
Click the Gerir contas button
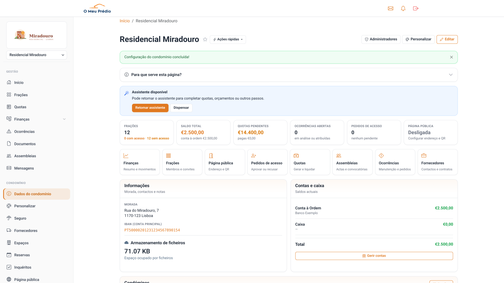[x=374, y=256]
